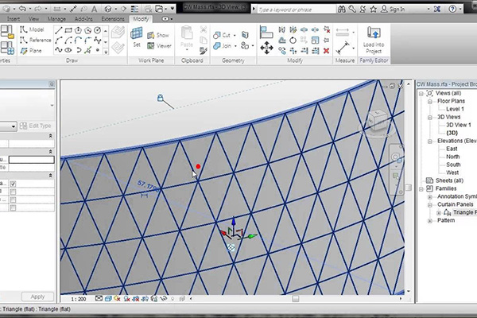The height and width of the screenshot is (318, 477).
Task: Click the Align tool
Action: tap(266, 32)
